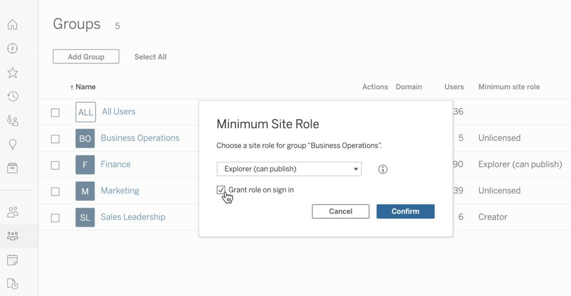Uncheck Grant role on sign in

pyautogui.click(x=221, y=190)
